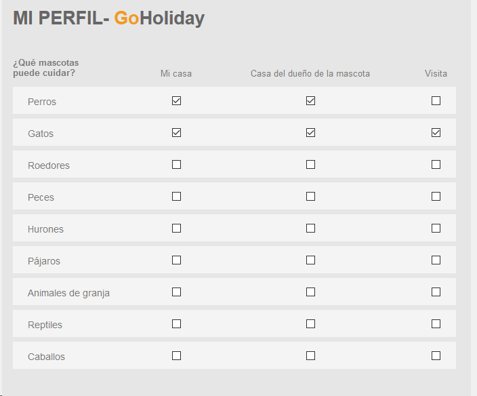Check Caballos for Casa del dueño
The height and width of the screenshot is (396, 477).
[x=311, y=356]
